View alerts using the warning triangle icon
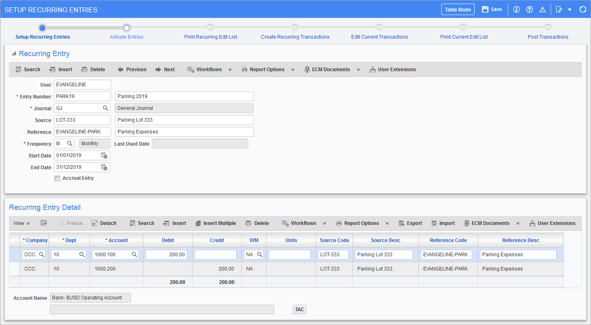 point(542,9)
